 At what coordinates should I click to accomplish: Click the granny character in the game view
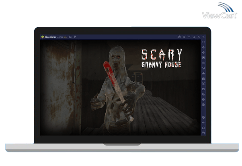click(x=118, y=90)
